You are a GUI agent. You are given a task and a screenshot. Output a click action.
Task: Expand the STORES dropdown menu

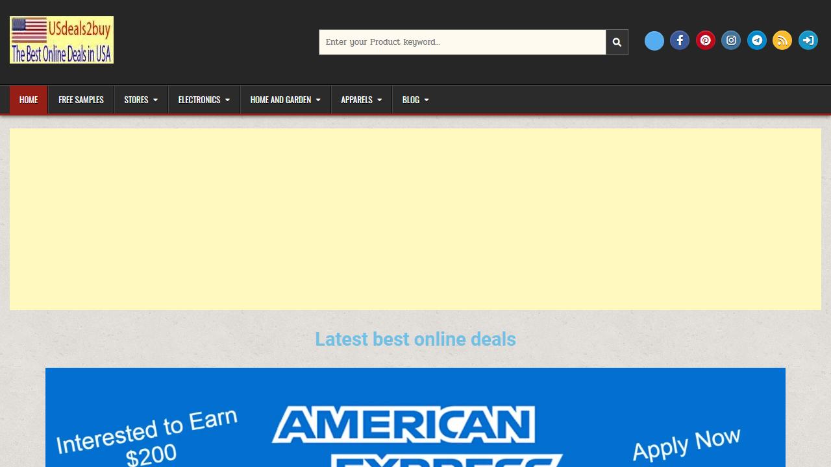(x=141, y=99)
